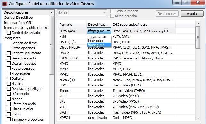Click the Decodifica... column header
The image size is (206, 124).
coord(99,24)
